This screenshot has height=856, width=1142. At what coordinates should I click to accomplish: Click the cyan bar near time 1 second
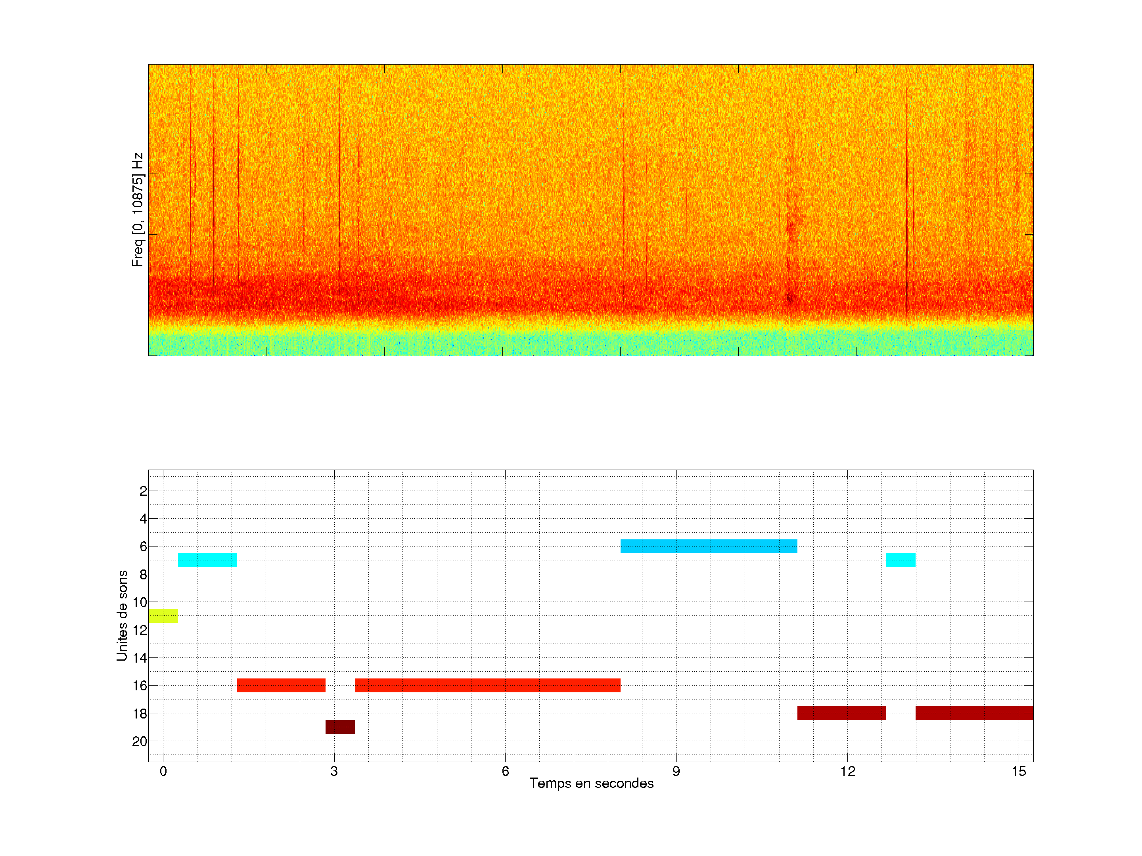point(207,560)
